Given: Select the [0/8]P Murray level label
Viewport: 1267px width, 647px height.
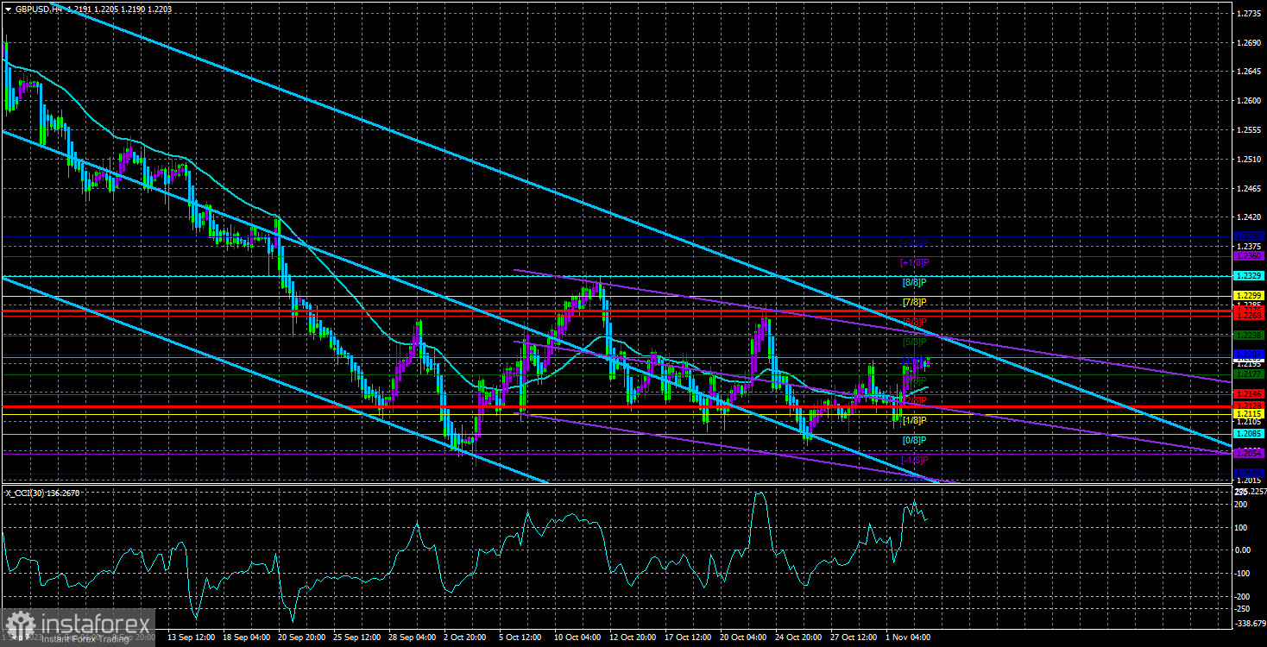Looking at the screenshot, I should pos(915,440).
